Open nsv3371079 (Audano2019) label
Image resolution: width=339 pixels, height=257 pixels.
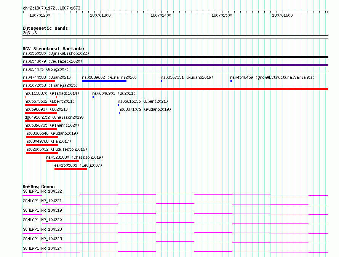click(x=145, y=109)
